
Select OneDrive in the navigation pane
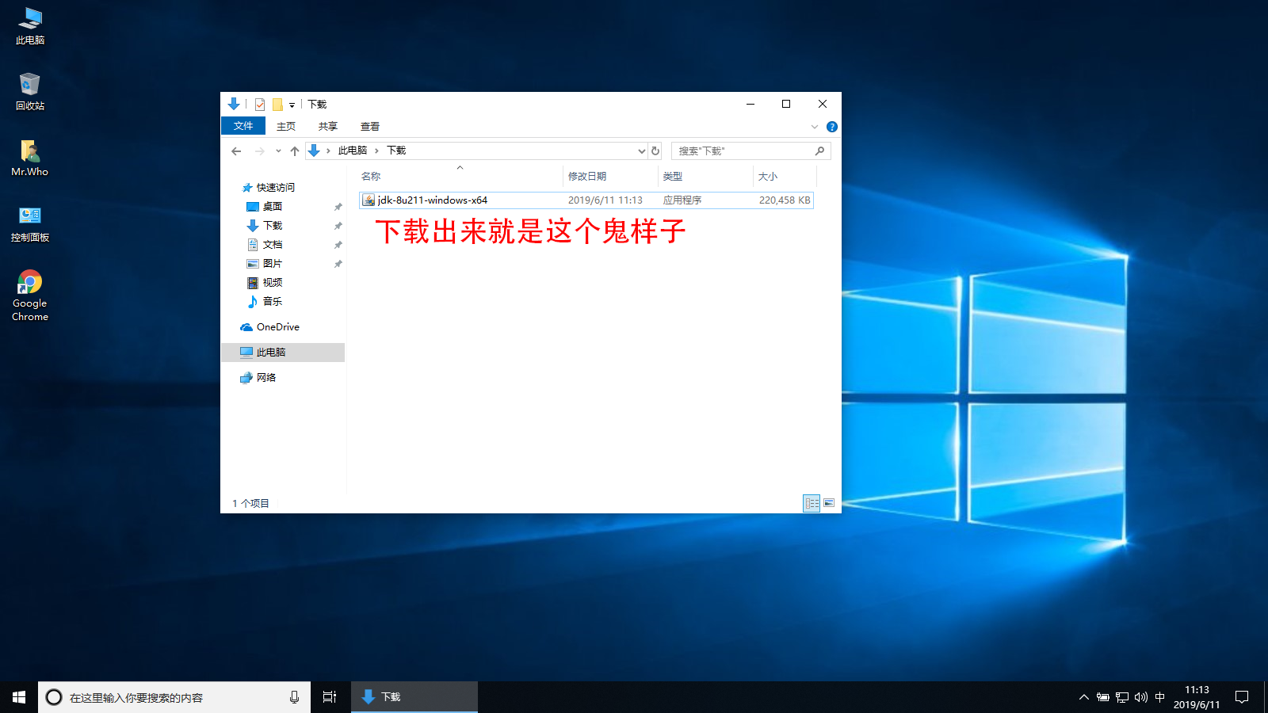[x=277, y=327]
